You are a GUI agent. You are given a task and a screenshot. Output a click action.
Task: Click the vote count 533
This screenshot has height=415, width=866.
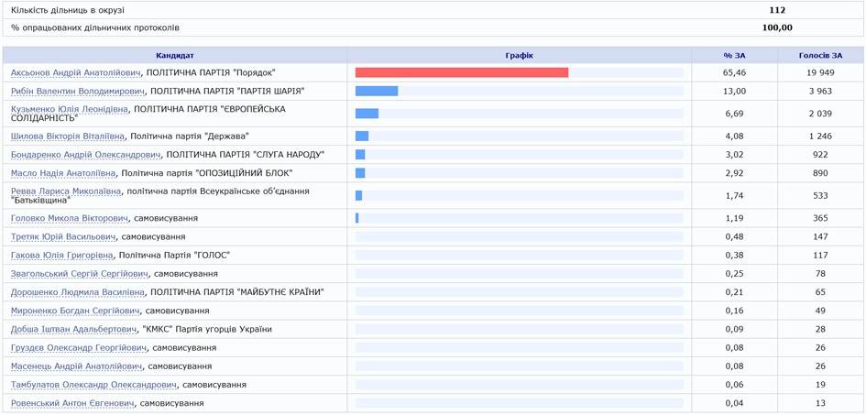point(821,195)
